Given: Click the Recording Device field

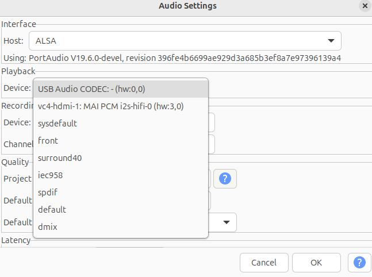Looking at the screenshot, I should point(212,122).
